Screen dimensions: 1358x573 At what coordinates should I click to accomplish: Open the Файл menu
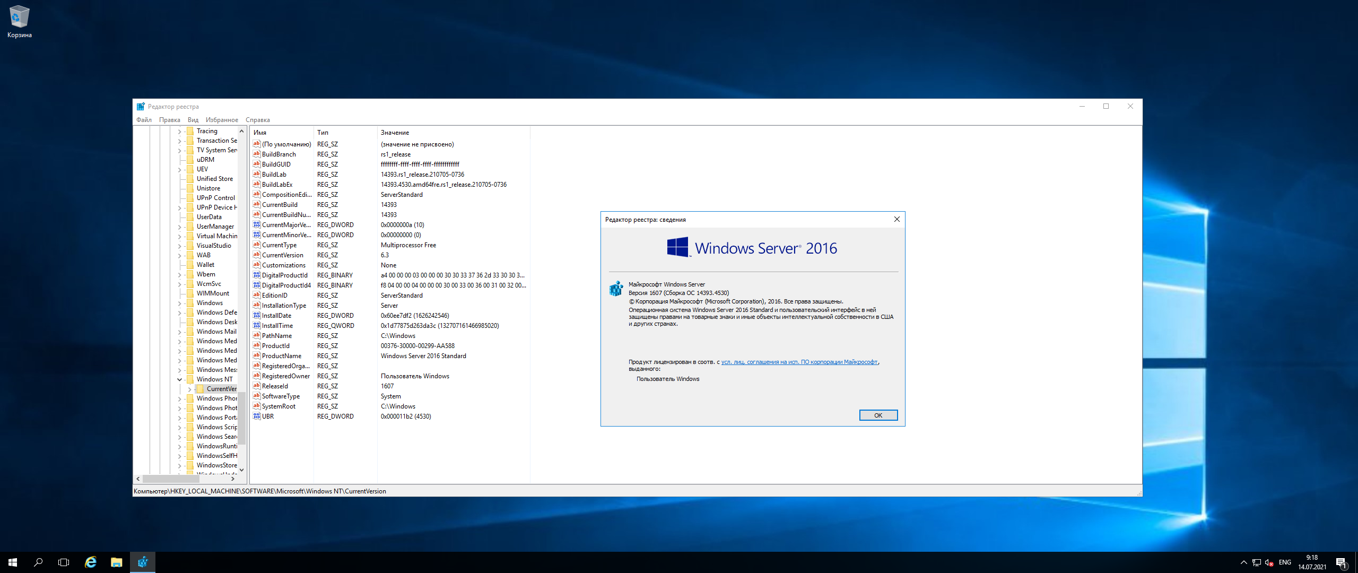[144, 120]
